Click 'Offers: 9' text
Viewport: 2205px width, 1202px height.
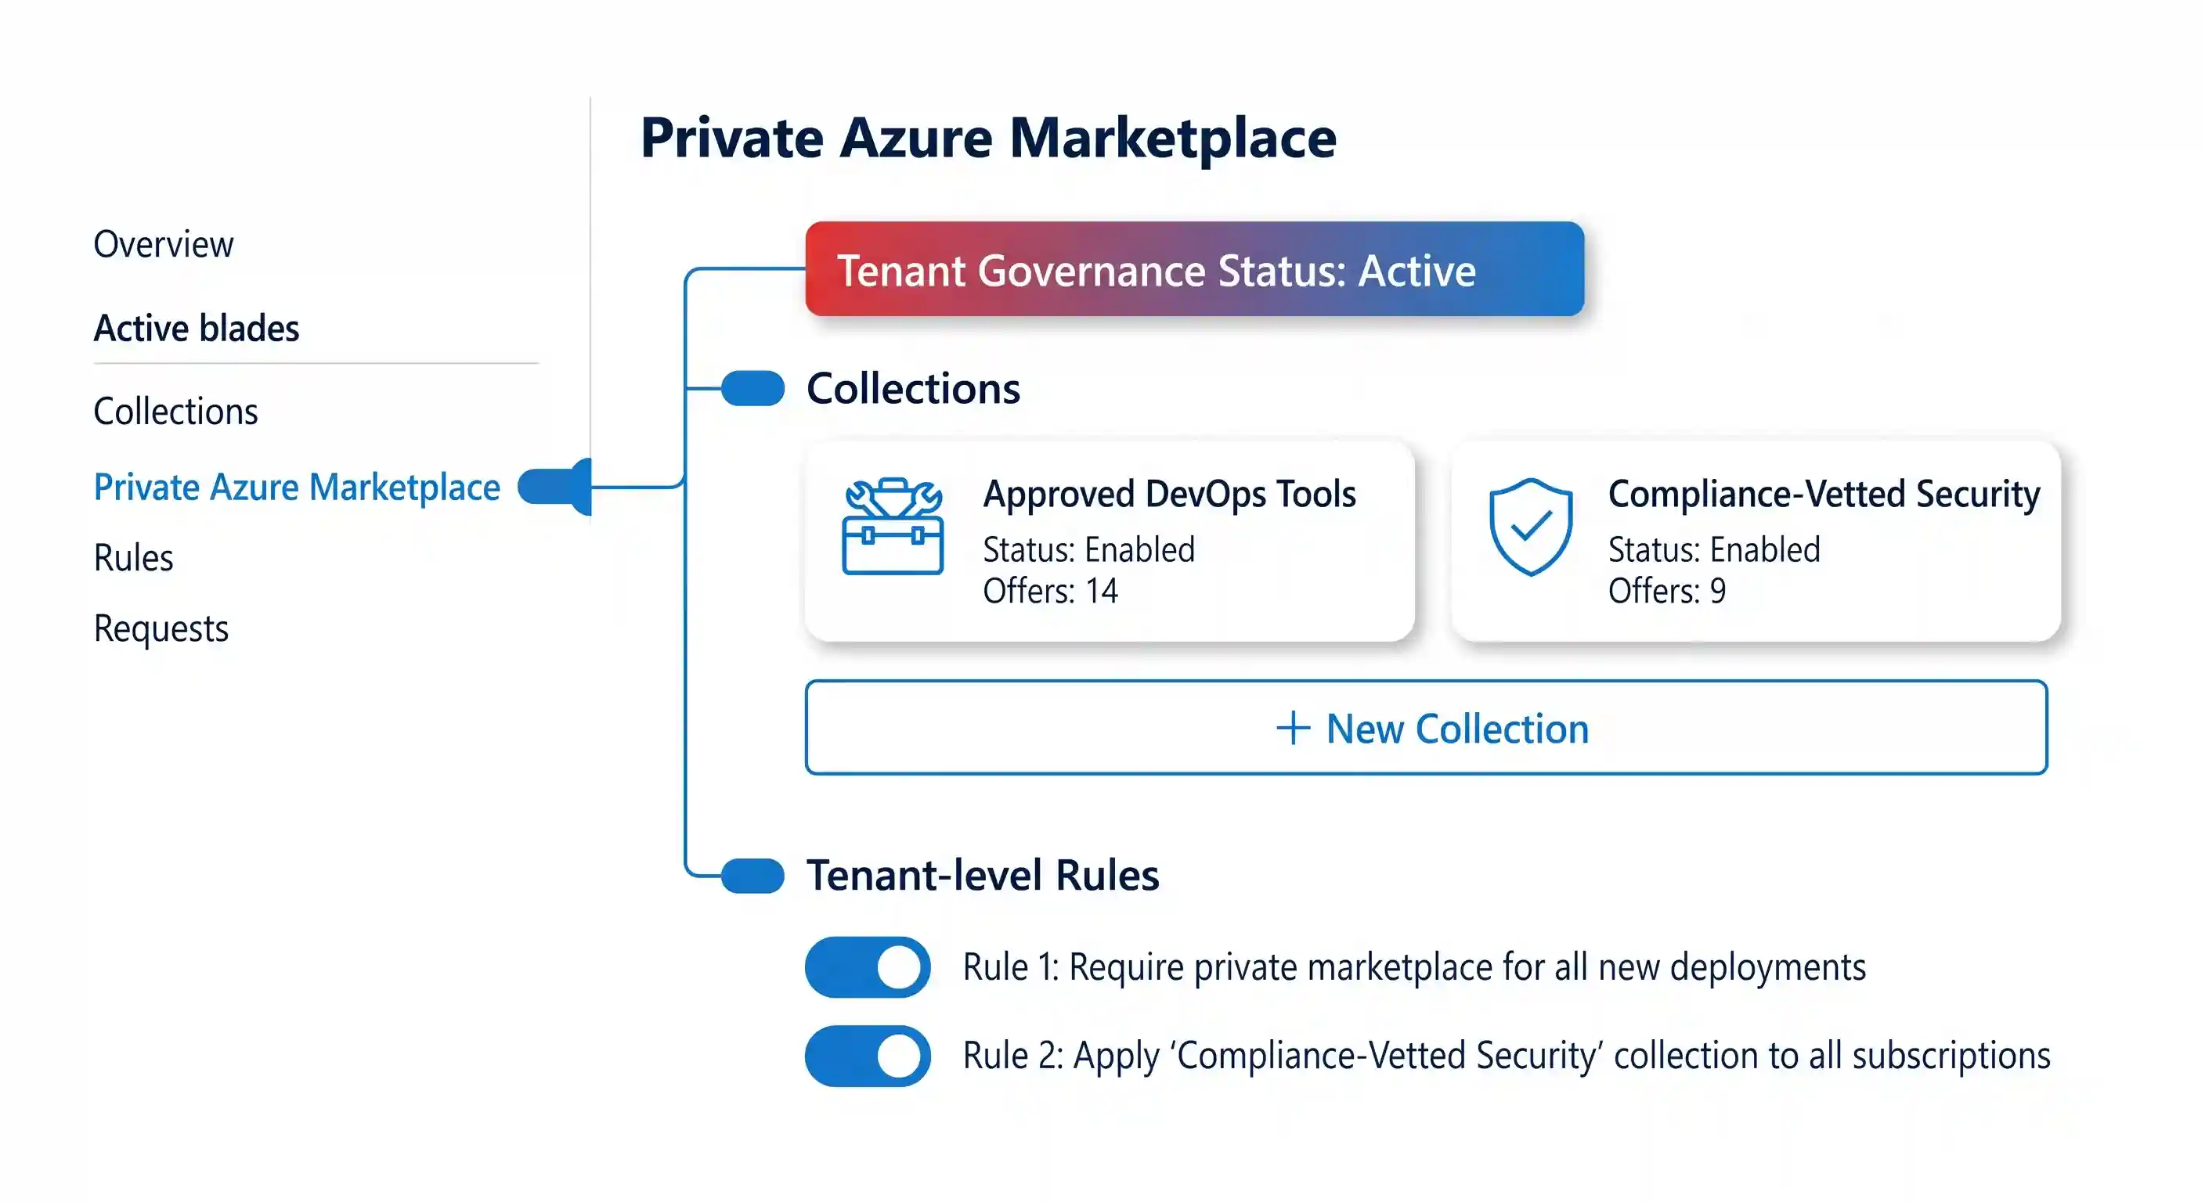1666,591
